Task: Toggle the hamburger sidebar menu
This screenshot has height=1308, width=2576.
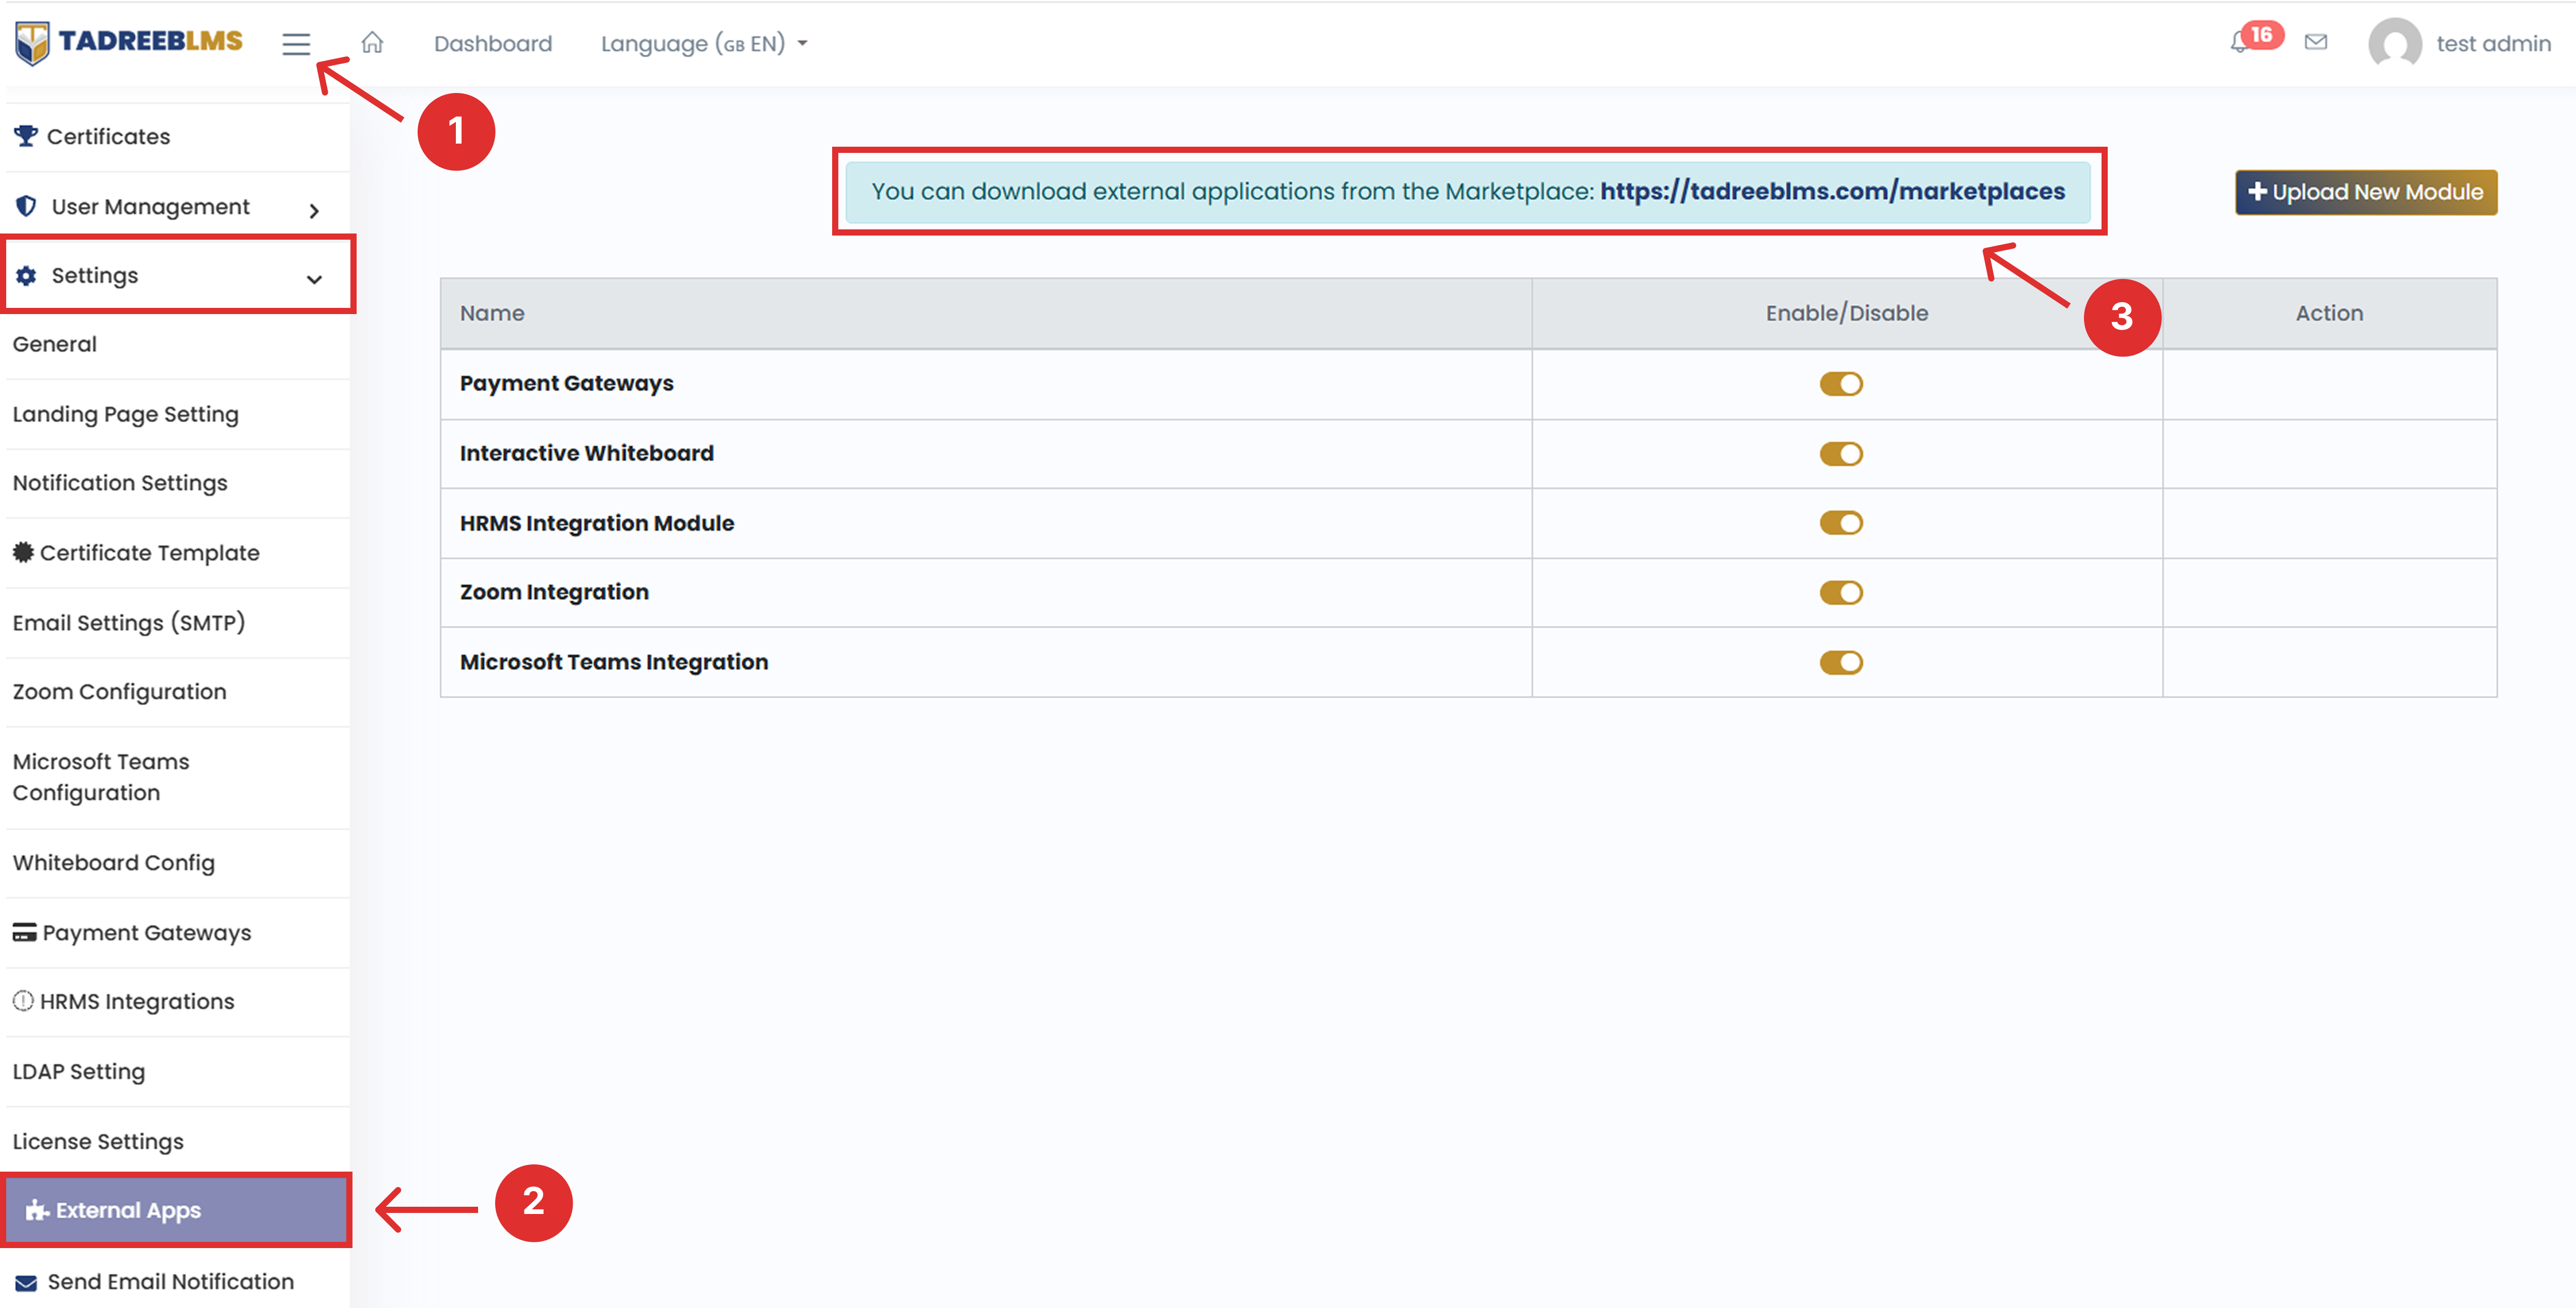Action: (296, 44)
